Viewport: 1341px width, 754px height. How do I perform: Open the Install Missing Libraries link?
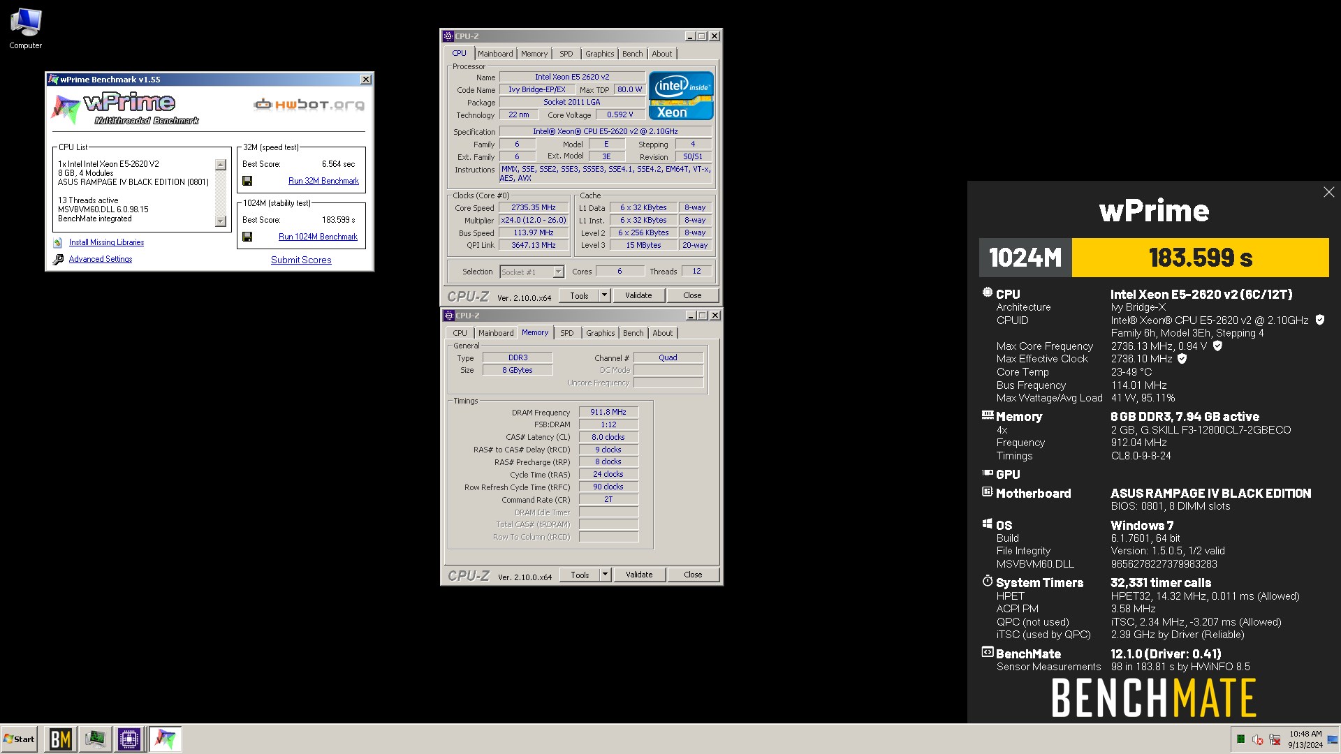tap(106, 242)
